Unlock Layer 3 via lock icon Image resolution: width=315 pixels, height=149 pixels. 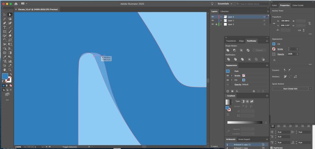point(216,24)
